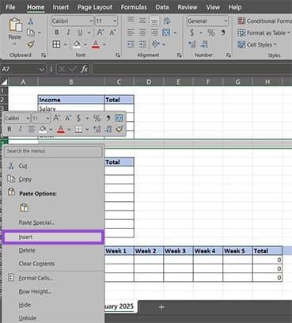
Task: Open the ribbon Font Color dropdown arrow
Action: [x=104, y=44]
